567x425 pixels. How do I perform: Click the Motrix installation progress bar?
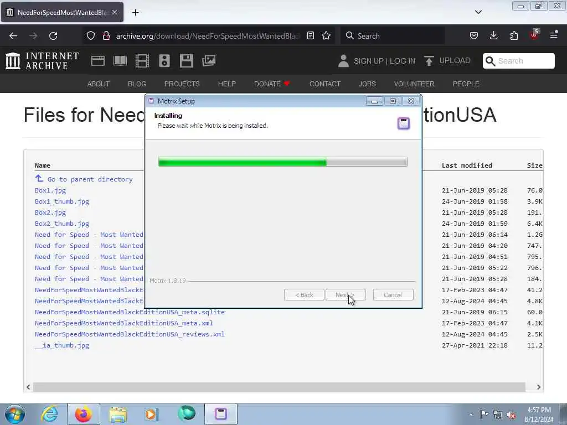283,162
